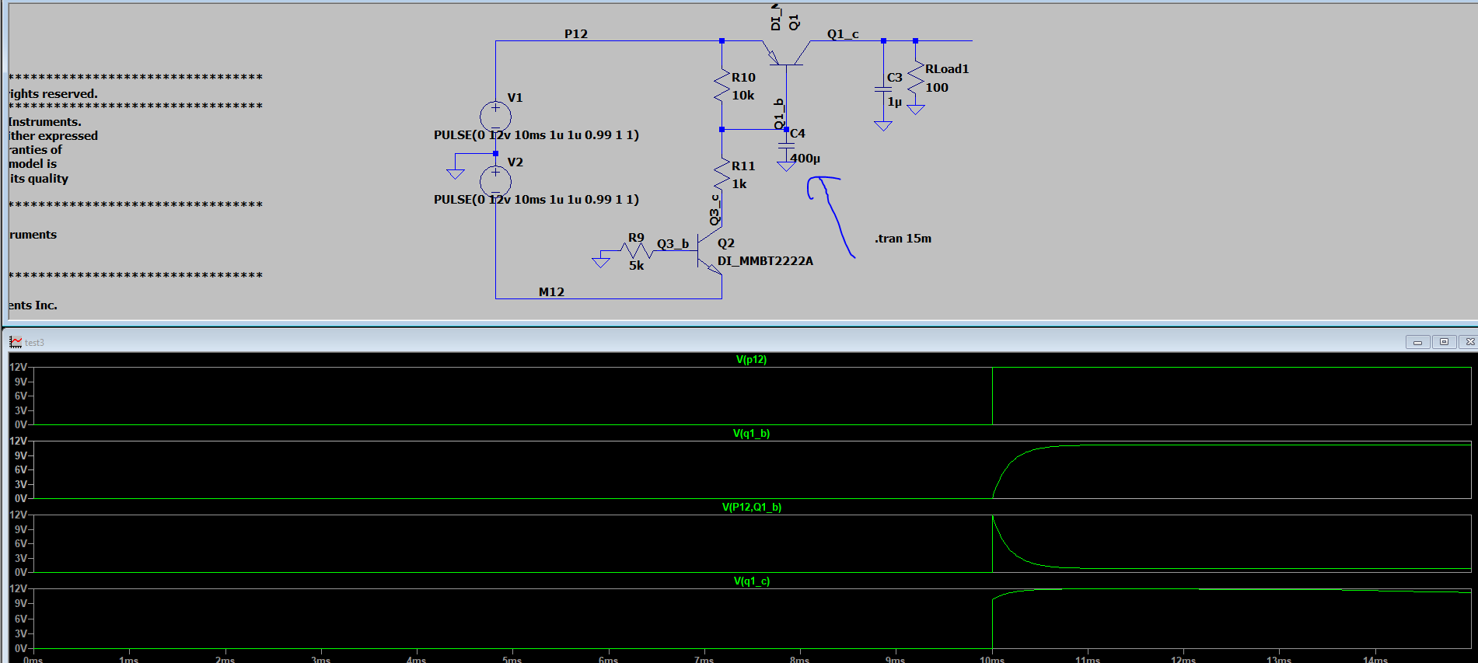The height and width of the screenshot is (663, 1478).
Task: Click the Q1_c net label
Action: click(843, 33)
